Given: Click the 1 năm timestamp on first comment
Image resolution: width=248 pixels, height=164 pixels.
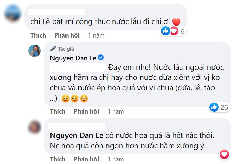Looking at the screenshot, I should click(x=96, y=35).
